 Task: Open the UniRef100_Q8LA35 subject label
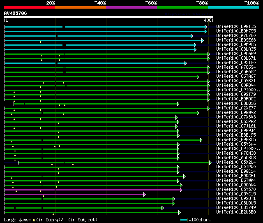pos(236,49)
